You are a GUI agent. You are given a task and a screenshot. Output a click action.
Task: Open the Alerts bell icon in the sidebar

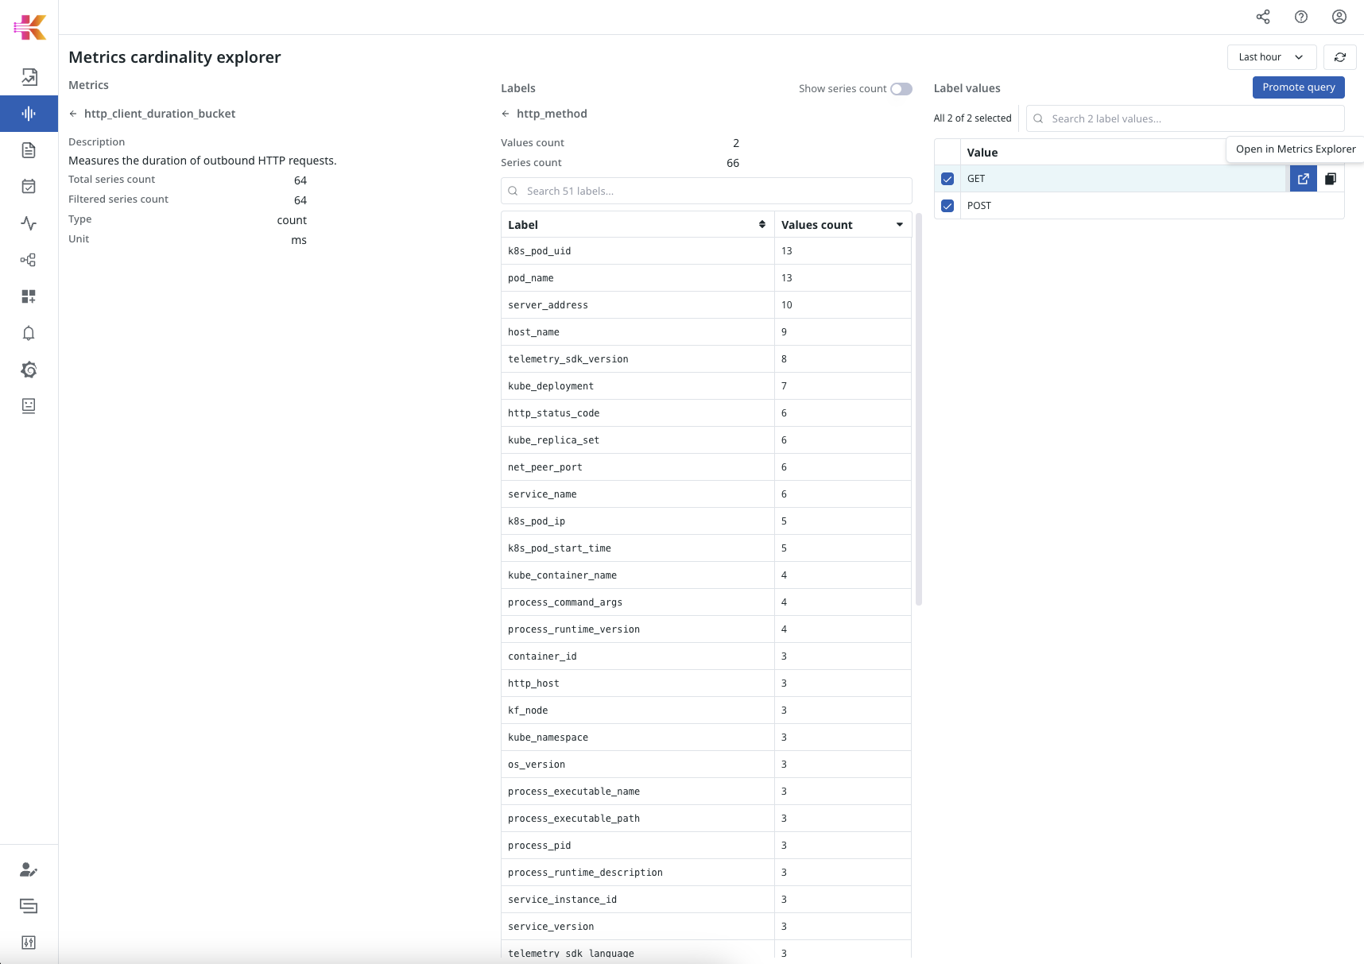point(29,333)
